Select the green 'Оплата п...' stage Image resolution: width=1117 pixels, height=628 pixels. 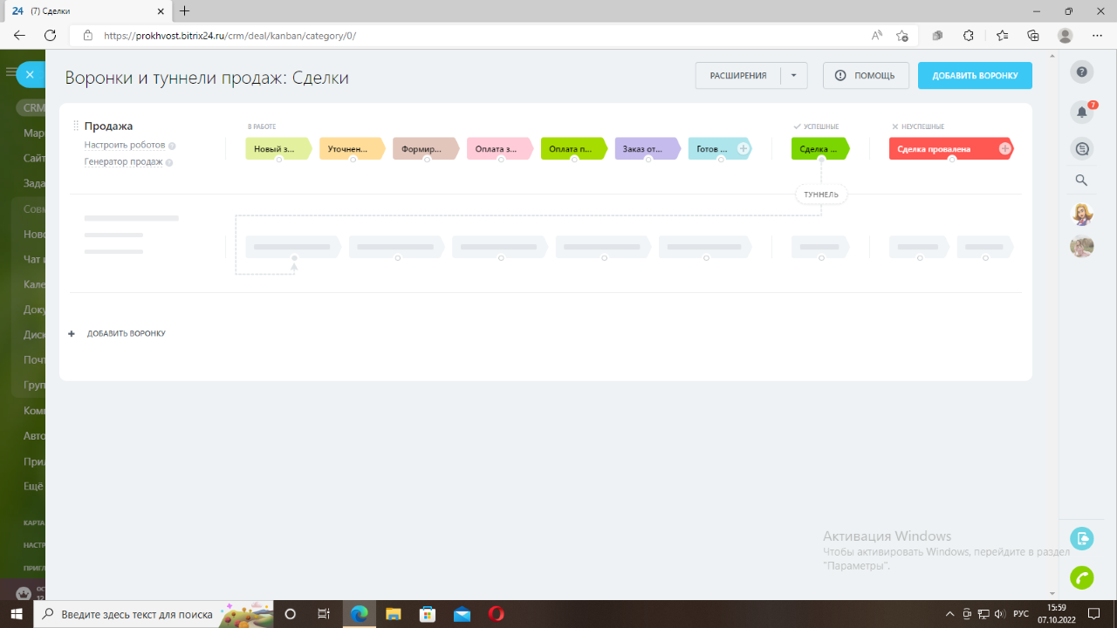tap(572, 149)
